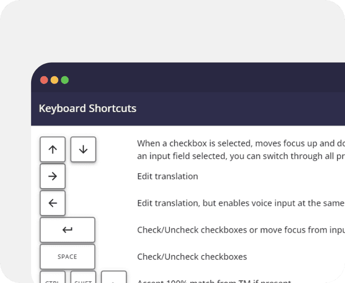Click the voice input shortcut description

[x=241, y=203]
